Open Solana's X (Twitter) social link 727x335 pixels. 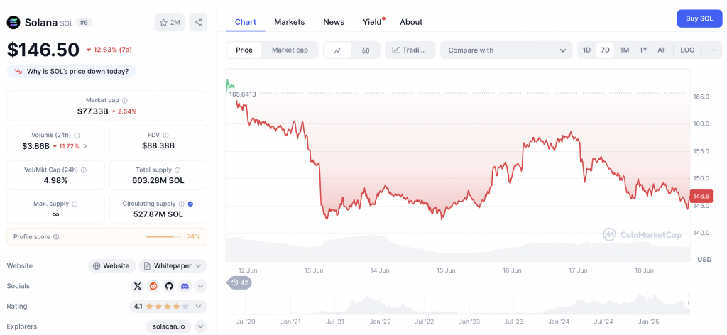(x=138, y=286)
